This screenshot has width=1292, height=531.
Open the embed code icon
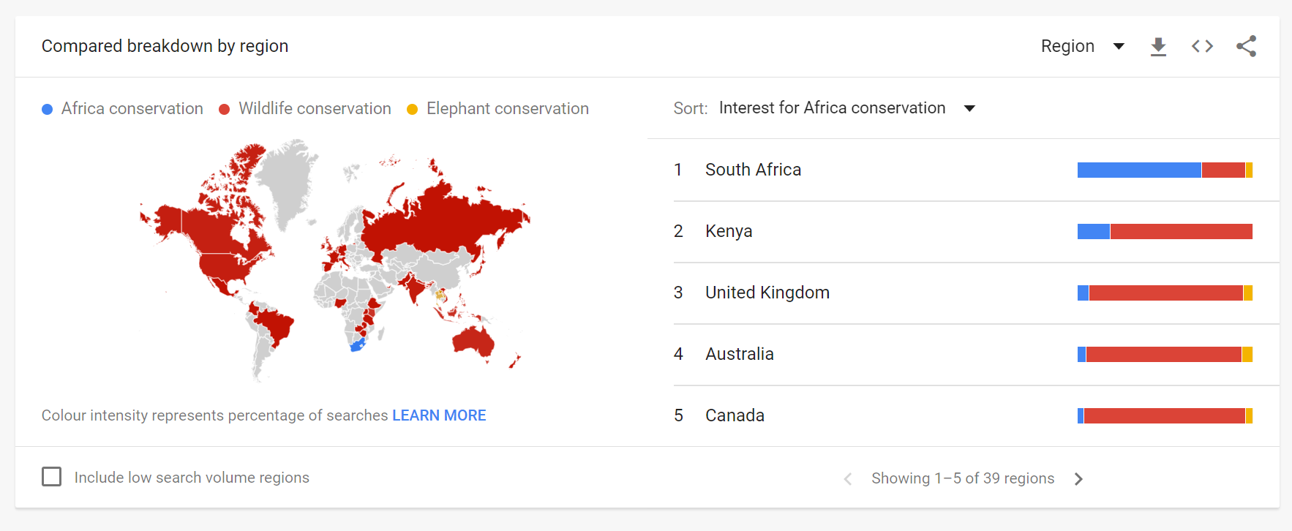click(x=1202, y=45)
